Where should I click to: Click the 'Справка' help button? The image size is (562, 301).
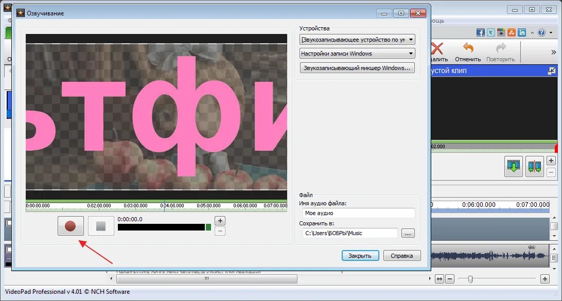402,256
